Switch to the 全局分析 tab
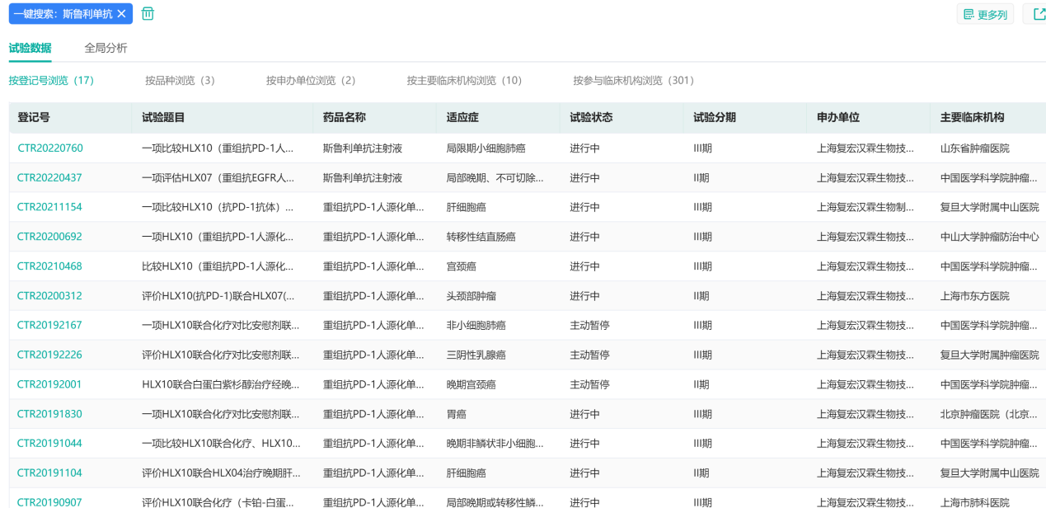The image size is (1046, 508). [106, 48]
